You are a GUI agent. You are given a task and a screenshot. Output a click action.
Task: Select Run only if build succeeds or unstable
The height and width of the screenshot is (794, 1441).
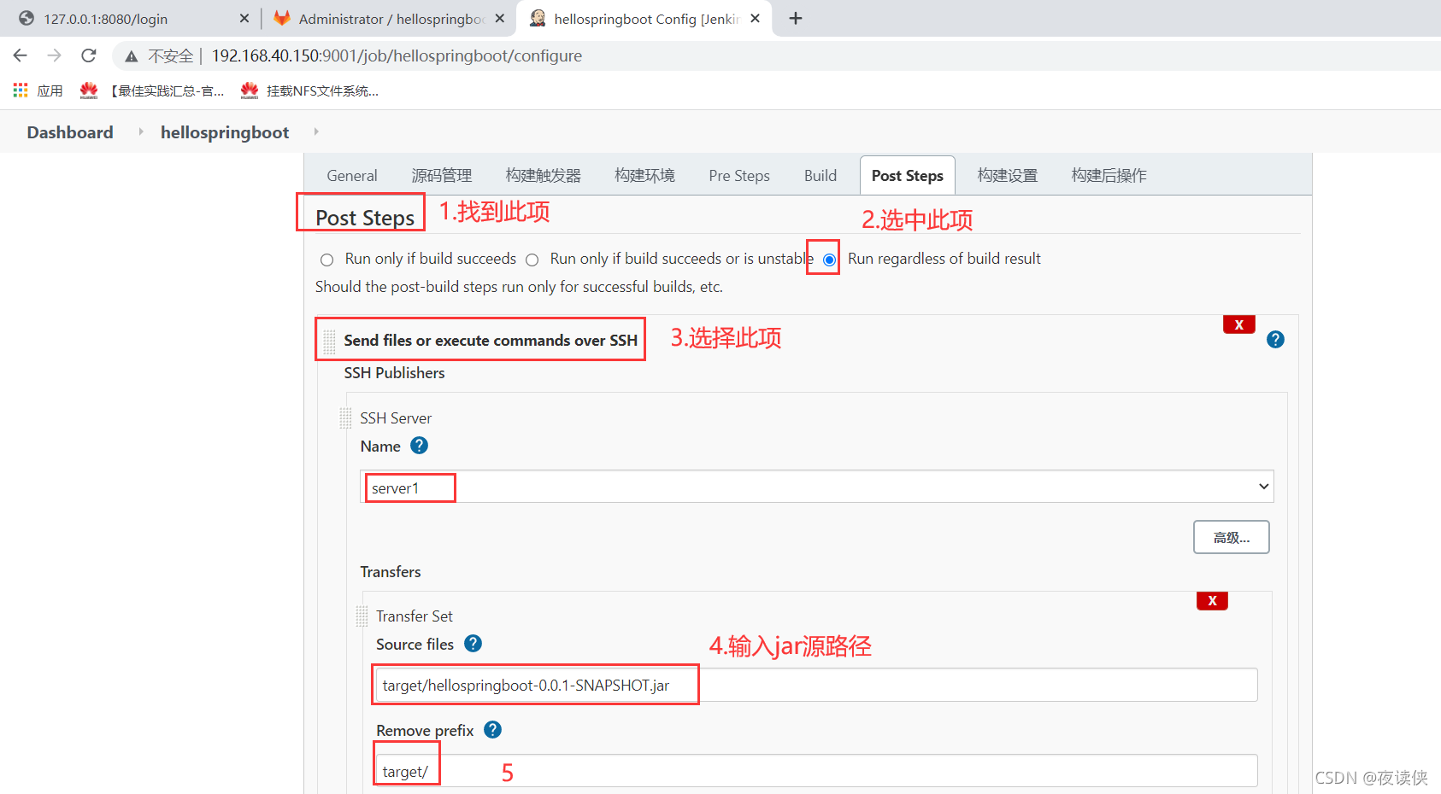[x=532, y=260]
